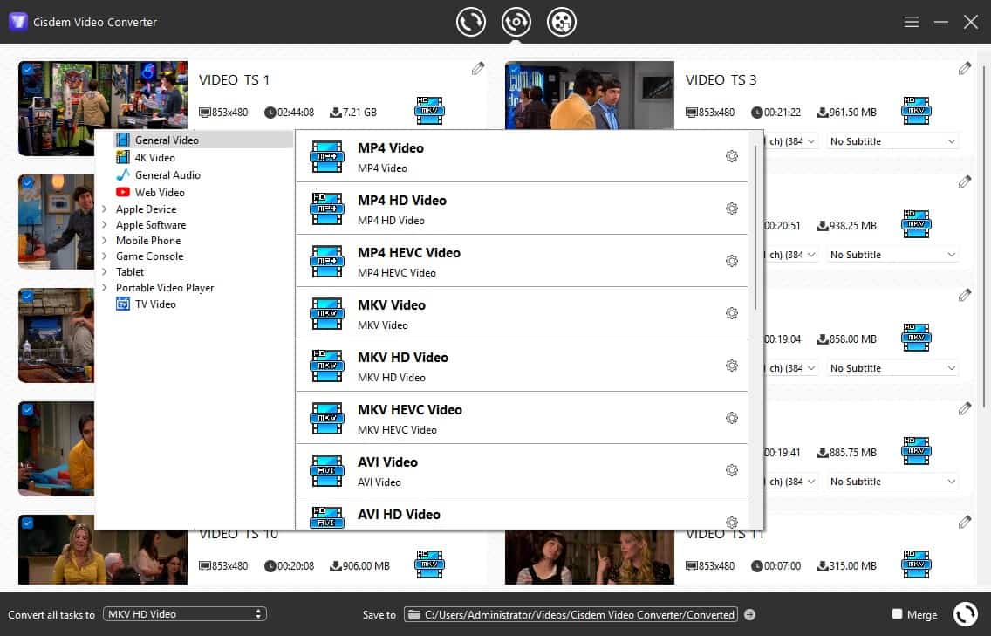Open the hamburger menu in the title bar
Viewport: 991px width, 636px height.
[x=912, y=22]
